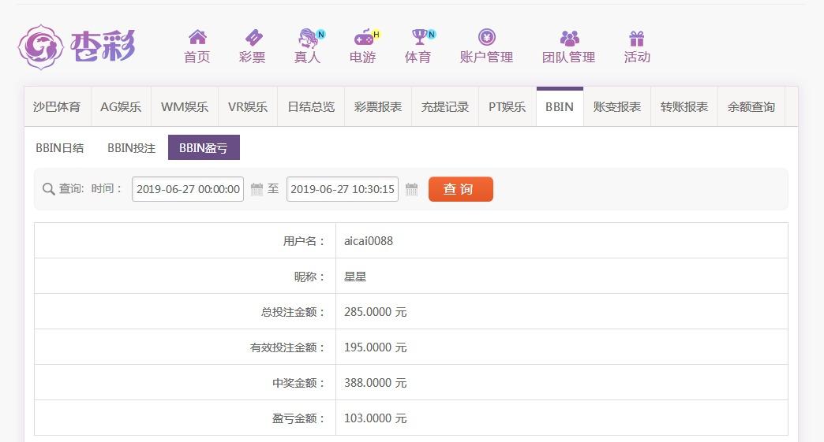The height and width of the screenshot is (442, 824).
Task: Open the 团队管理 people icon
Action: (569, 38)
